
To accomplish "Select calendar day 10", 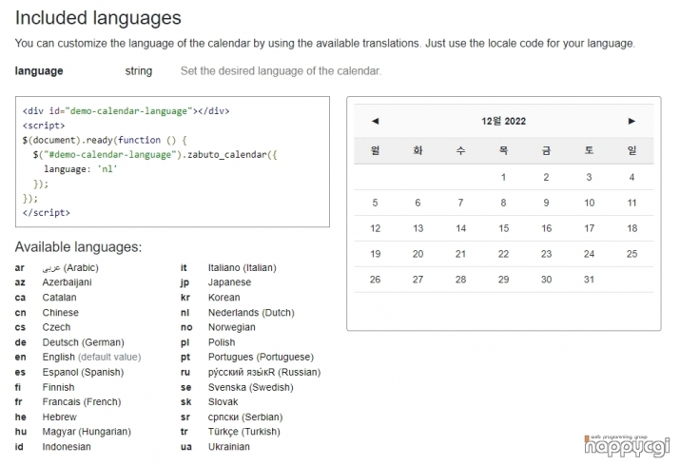I will (589, 203).
